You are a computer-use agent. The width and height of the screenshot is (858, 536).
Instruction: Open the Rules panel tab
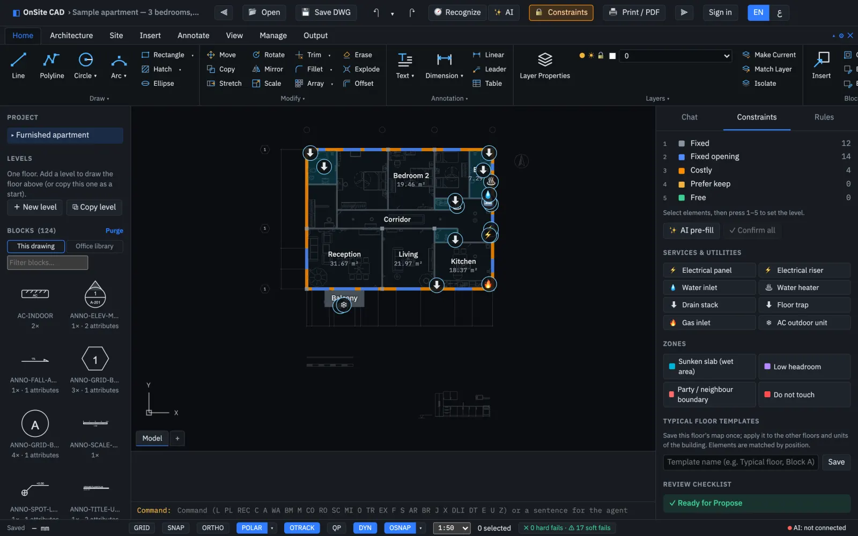pyautogui.click(x=824, y=117)
